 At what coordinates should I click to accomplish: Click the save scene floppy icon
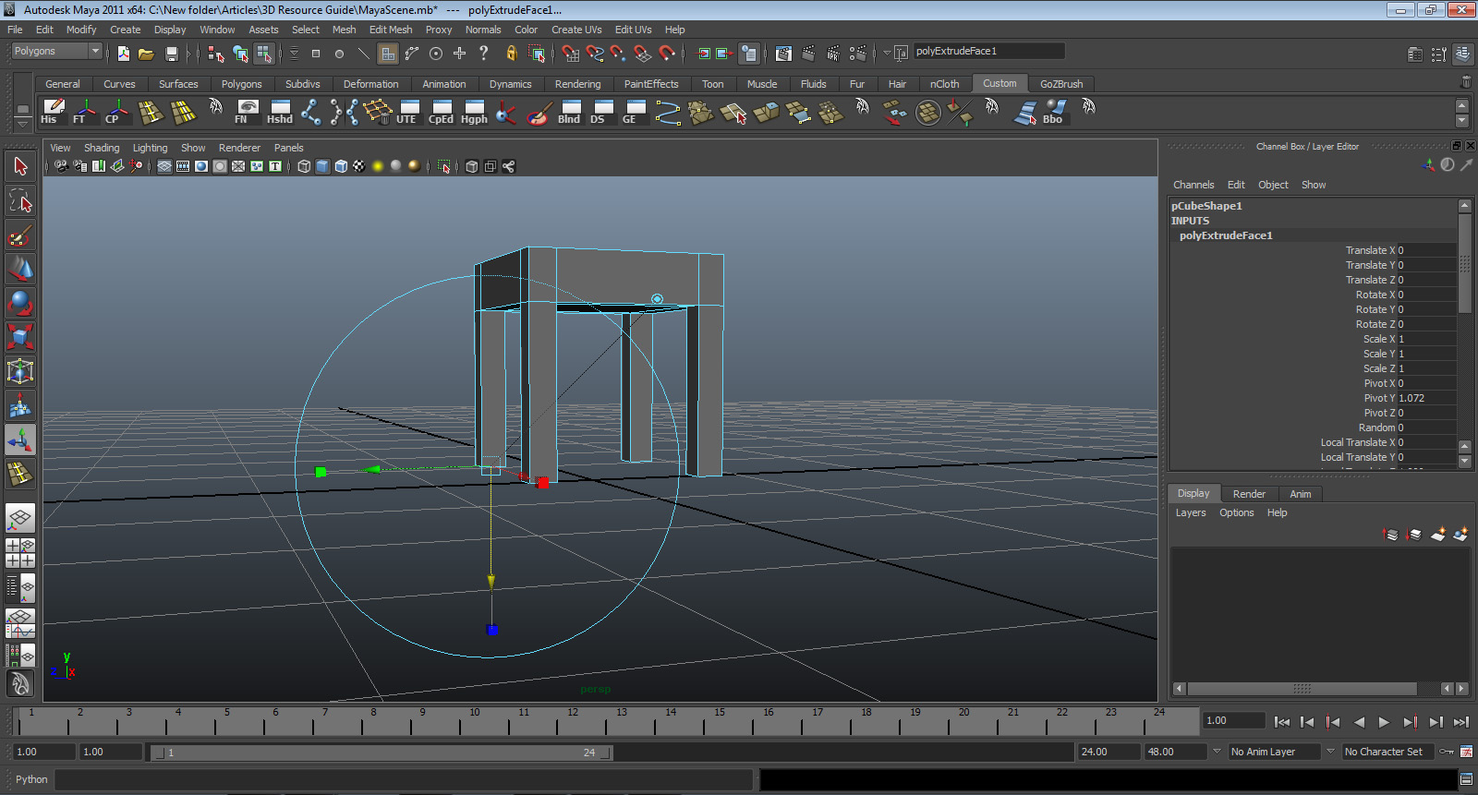click(171, 54)
